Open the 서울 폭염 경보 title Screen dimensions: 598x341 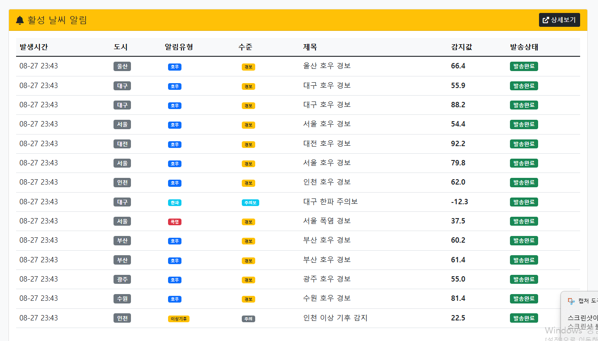[327, 221]
